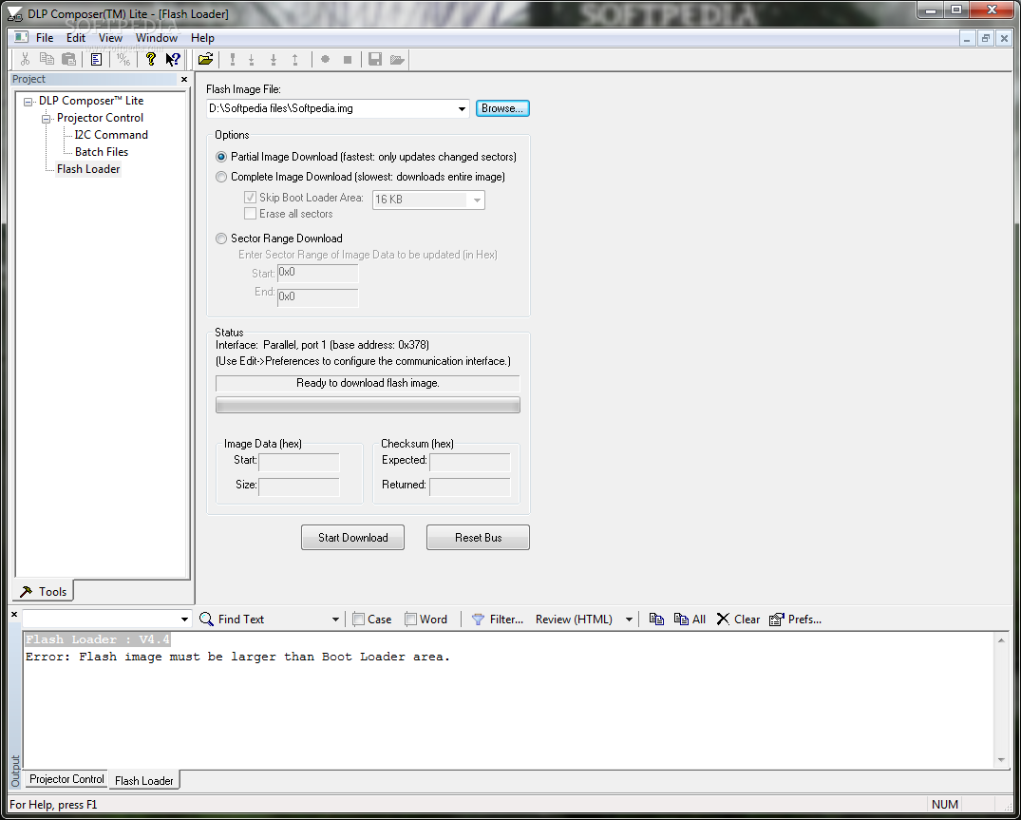Click the copy selection icon in output toolbar

[656, 620]
